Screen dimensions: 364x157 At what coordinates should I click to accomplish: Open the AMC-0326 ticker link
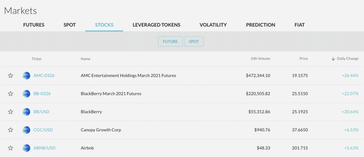[x=44, y=75]
